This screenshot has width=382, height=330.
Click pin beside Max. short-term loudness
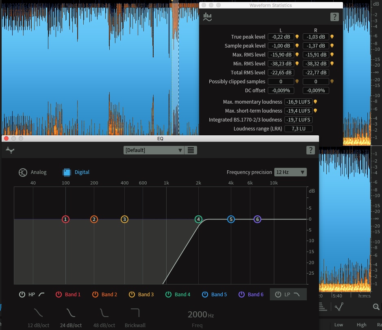point(315,111)
